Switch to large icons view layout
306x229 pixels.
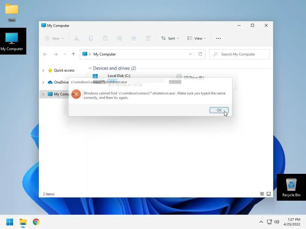pos(269,194)
